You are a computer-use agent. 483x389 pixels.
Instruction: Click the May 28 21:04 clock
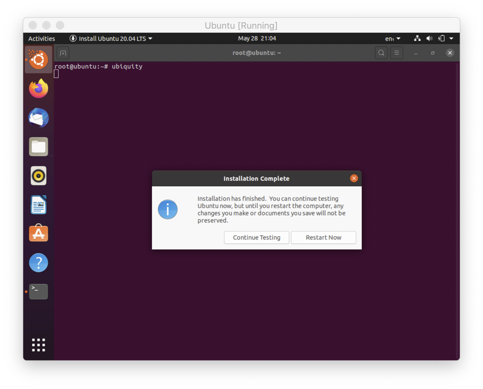(x=257, y=38)
